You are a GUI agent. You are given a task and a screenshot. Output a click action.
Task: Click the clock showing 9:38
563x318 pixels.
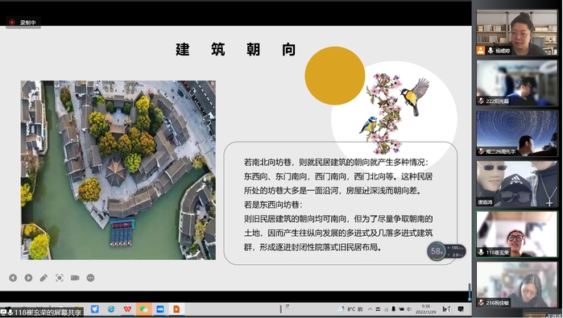[x=425, y=309]
